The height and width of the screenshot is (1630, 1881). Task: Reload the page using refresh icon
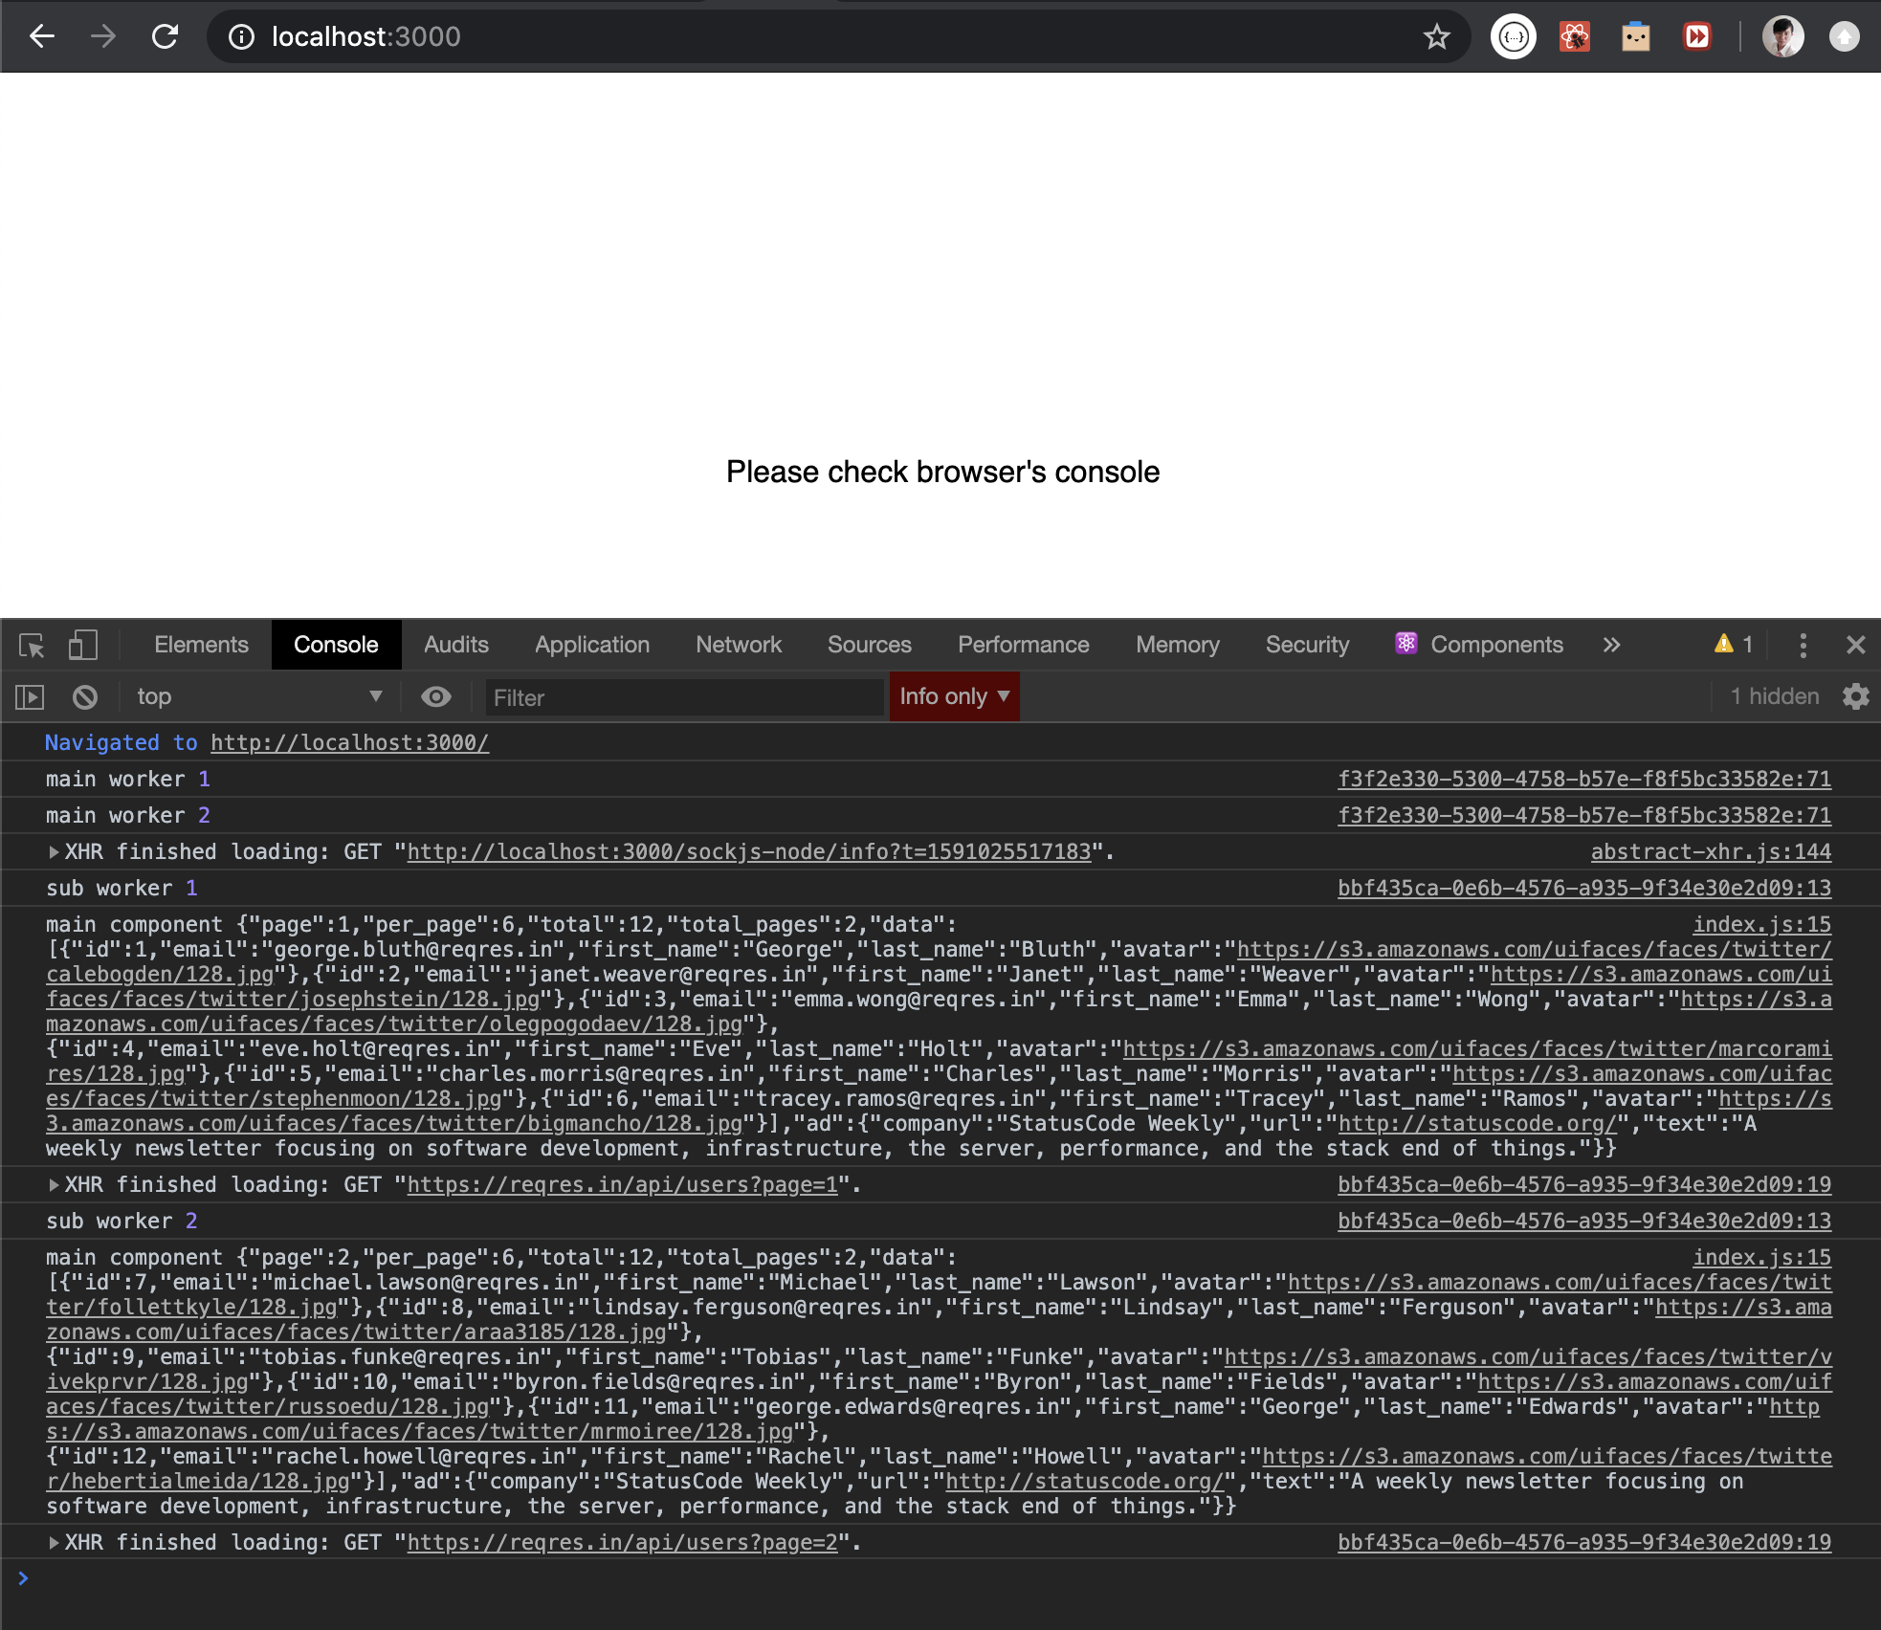click(x=166, y=37)
